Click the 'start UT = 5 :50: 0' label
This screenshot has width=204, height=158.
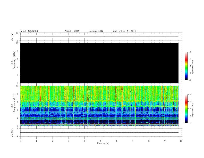tap(124, 31)
